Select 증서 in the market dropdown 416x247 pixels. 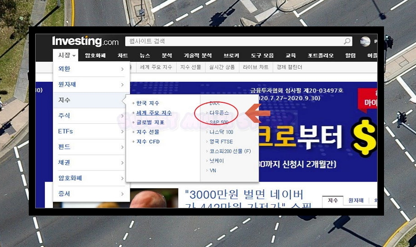64,194
